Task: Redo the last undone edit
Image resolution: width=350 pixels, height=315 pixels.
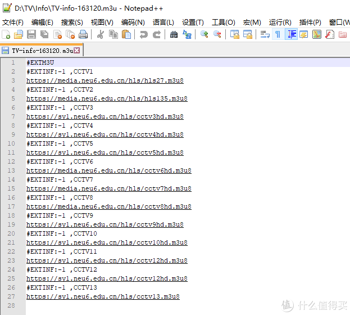Action: [x=157, y=35]
